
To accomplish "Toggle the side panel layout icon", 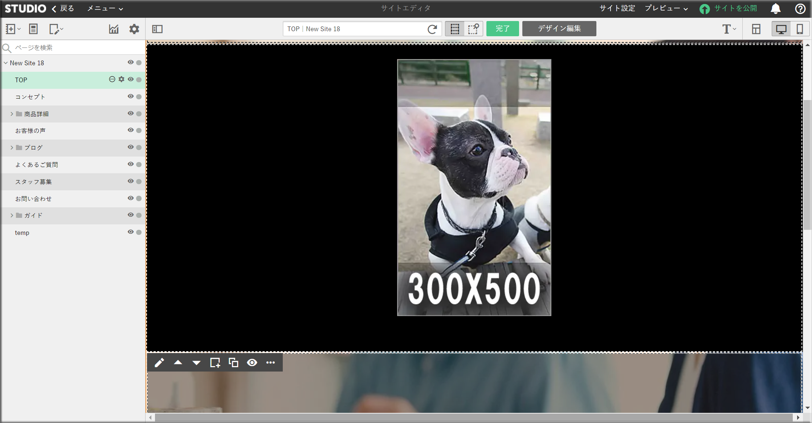I will (157, 29).
